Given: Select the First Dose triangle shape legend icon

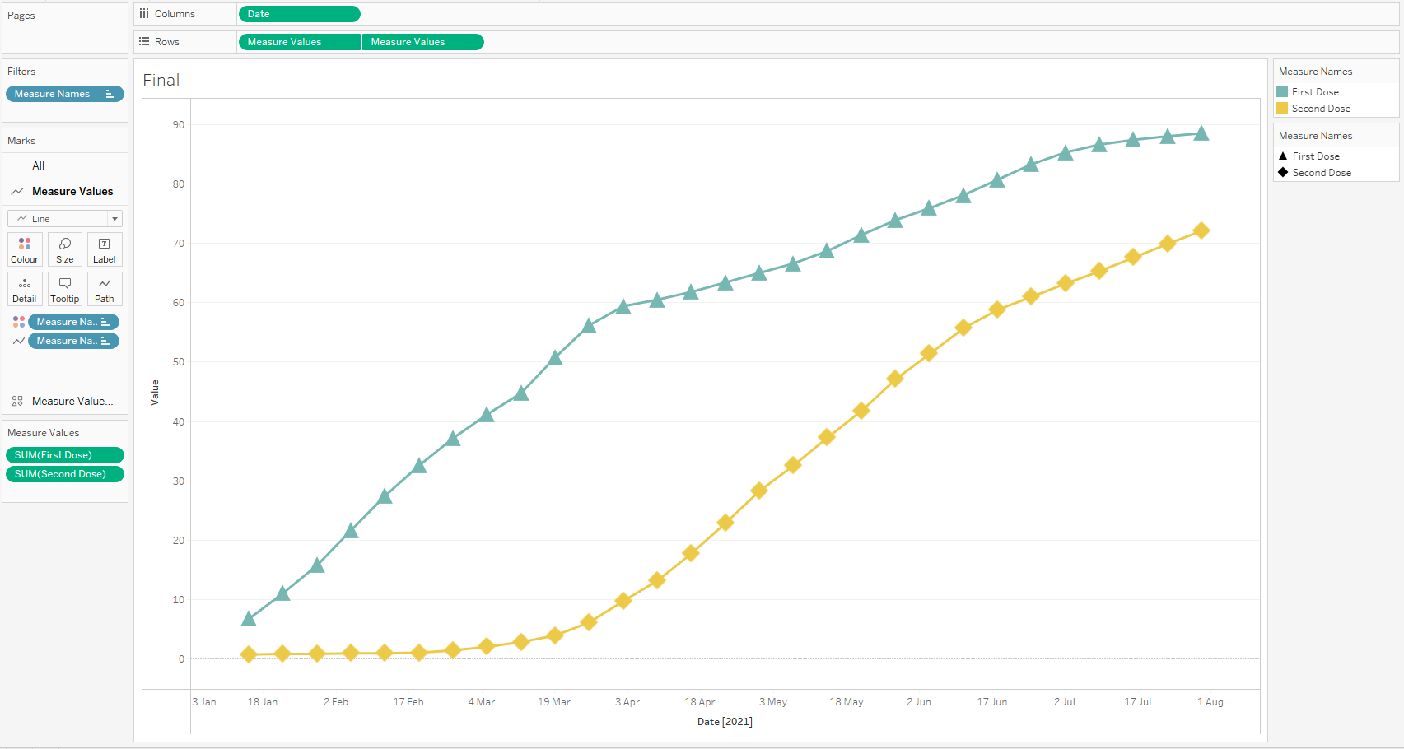Looking at the screenshot, I should click(1283, 156).
